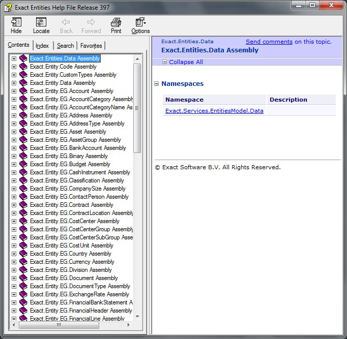Click book icon for Exact.Entity.EG.Country Assembly
The width and height of the screenshot is (347, 339).
23,254
